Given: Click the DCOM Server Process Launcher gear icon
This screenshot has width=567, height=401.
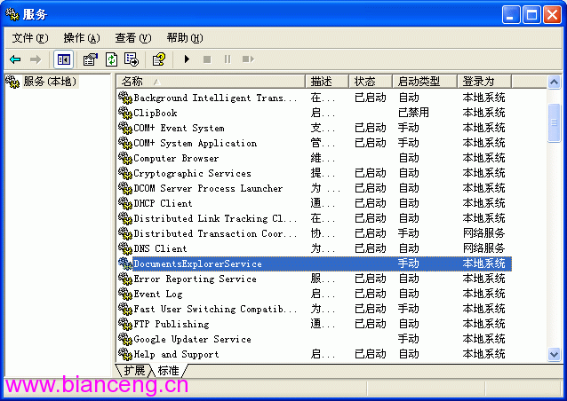Looking at the screenshot, I should pyautogui.click(x=125, y=188).
